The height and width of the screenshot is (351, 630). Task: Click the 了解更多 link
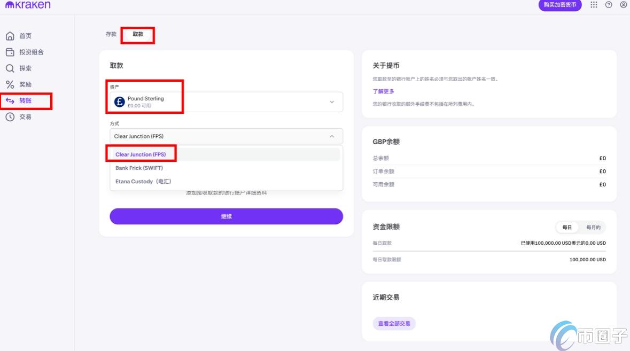384,91
